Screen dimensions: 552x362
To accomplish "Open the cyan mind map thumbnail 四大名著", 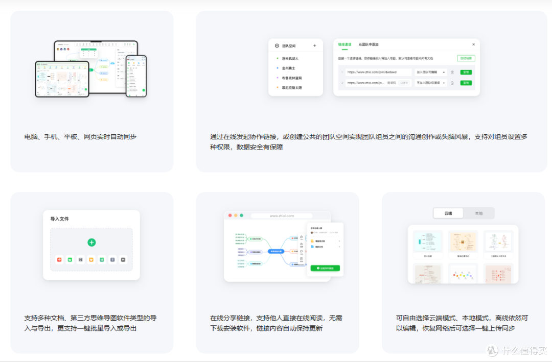I will pyautogui.click(x=428, y=242).
